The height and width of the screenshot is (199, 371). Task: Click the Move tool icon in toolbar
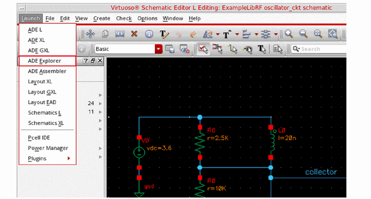90,34
